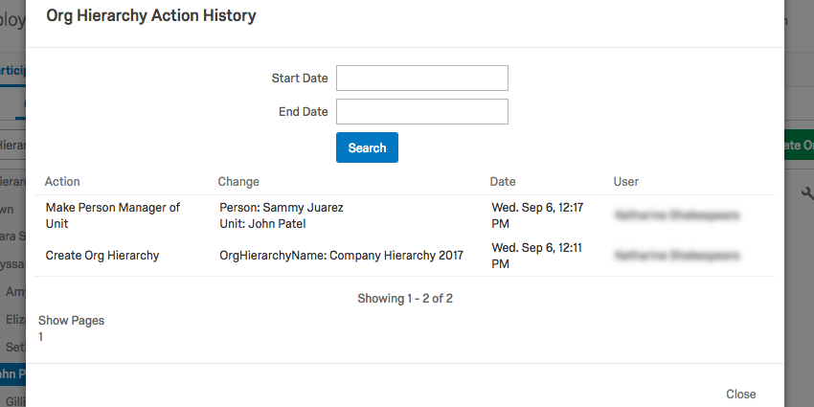Click the green Create Org button
This screenshot has width=814, height=407.
click(x=799, y=146)
